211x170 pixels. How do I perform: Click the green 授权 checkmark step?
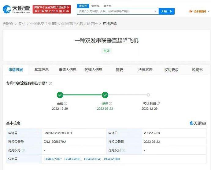click(x=105, y=95)
